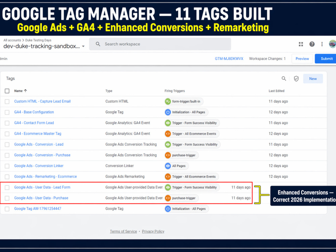336x252 pixels.
Task: Open Terms of Service link
Action: (123, 232)
